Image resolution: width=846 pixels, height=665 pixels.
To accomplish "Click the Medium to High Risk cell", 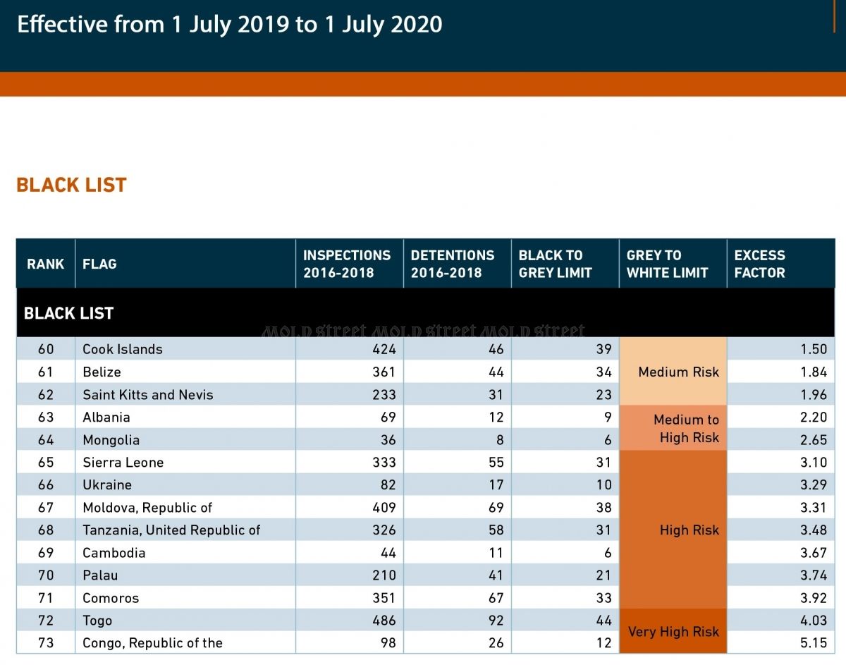I will pos(673,428).
